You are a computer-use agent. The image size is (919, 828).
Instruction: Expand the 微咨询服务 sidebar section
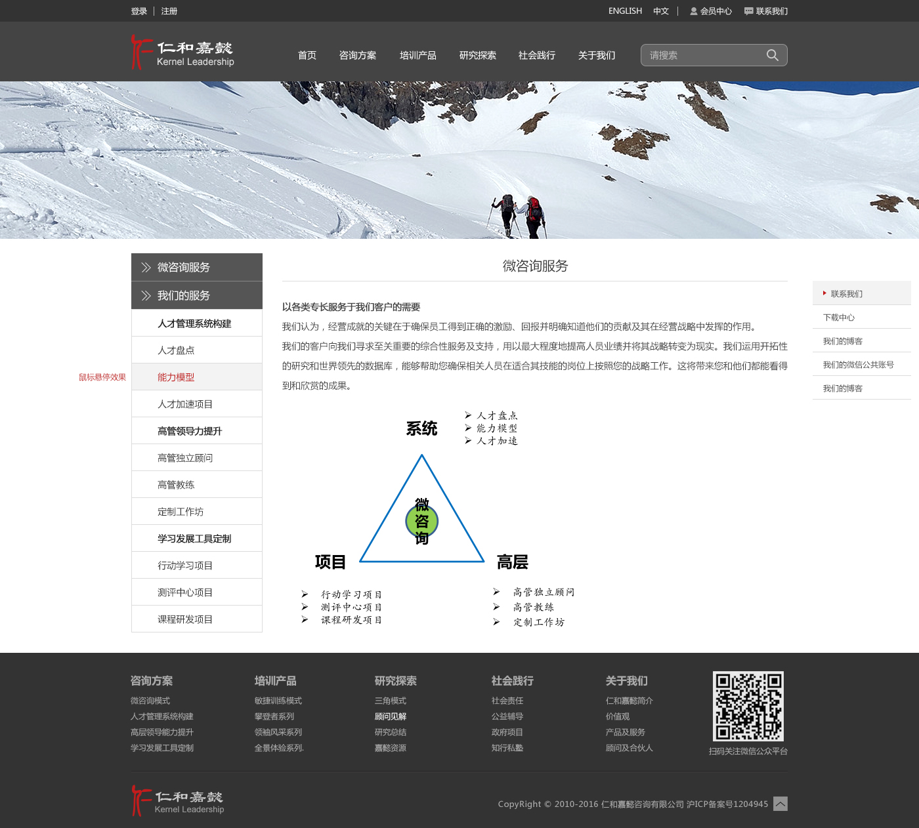pos(197,267)
